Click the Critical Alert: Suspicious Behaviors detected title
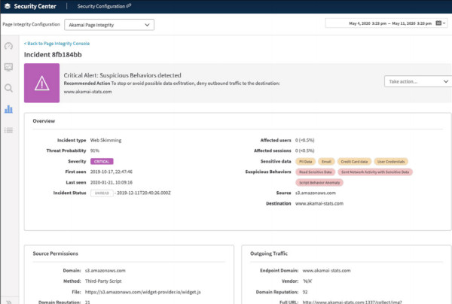Viewport: 452px width, 304px height. [122, 75]
